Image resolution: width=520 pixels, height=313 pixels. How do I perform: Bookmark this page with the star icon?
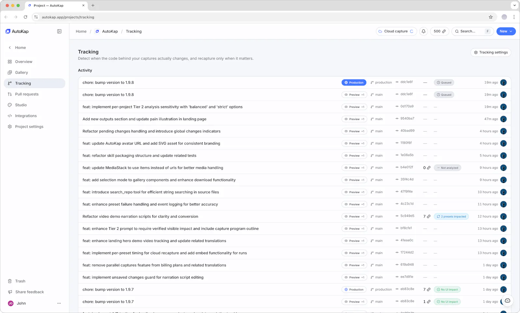coord(491,17)
